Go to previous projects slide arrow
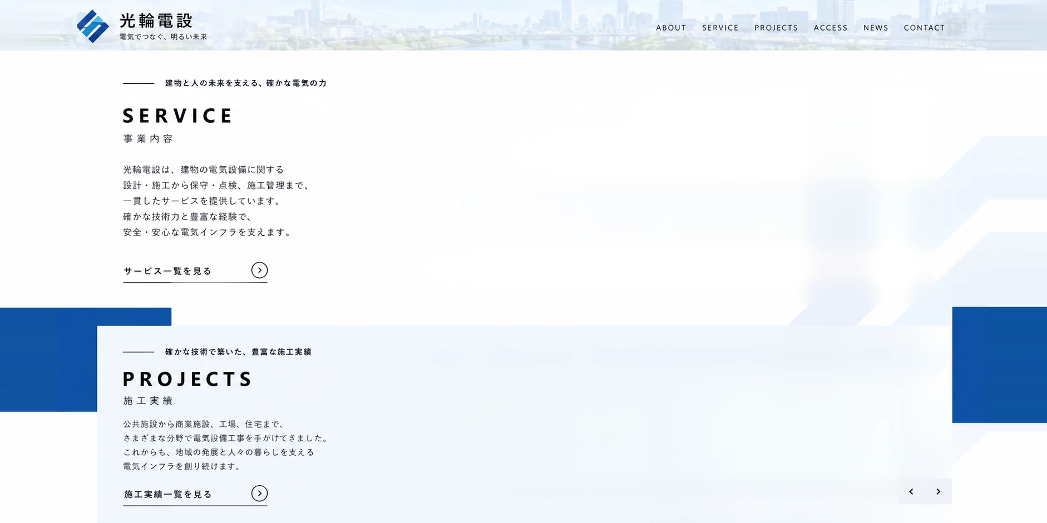This screenshot has width=1047, height=523. coord(911,491)
